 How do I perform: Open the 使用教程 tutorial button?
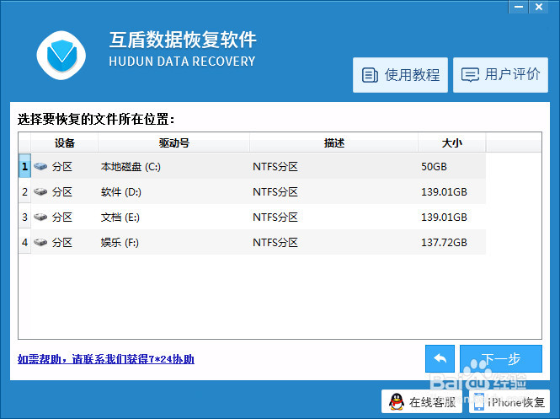[x=400, y=75]
